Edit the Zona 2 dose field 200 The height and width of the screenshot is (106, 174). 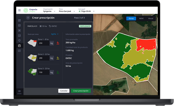43,58
